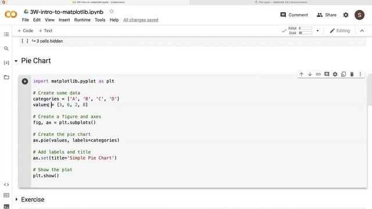The width and height of the screenshot is (372, 209).
Task: Open the table of contents sidebar icon
Action: (6, 34)
